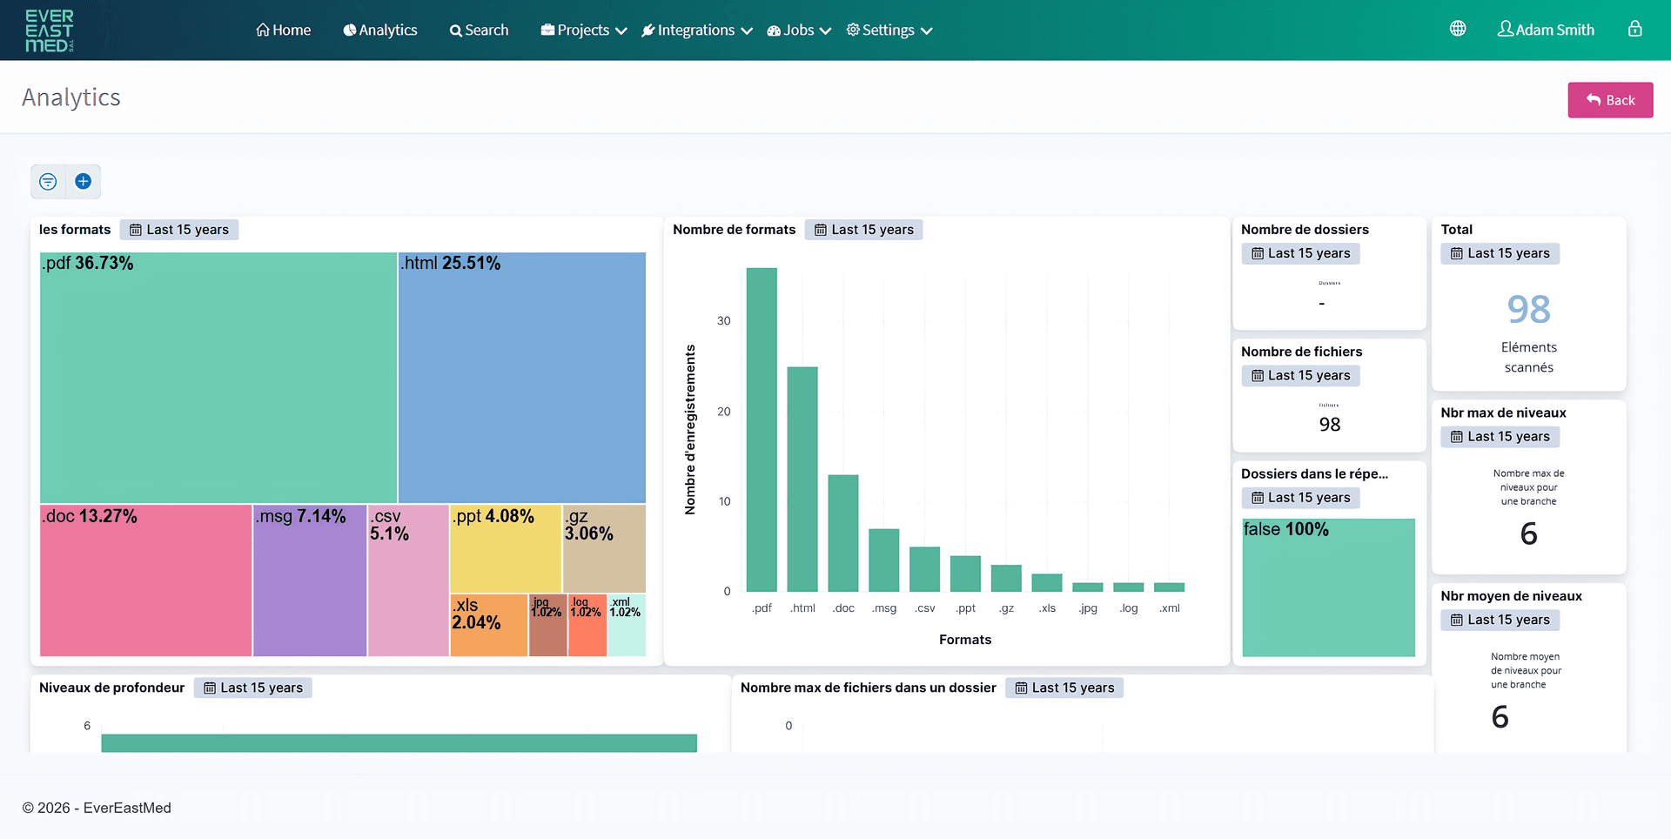Click the Nombre de fichiers value 98
The height and width of the screenshot is (839, 1671).
(x=1330, y=425)
